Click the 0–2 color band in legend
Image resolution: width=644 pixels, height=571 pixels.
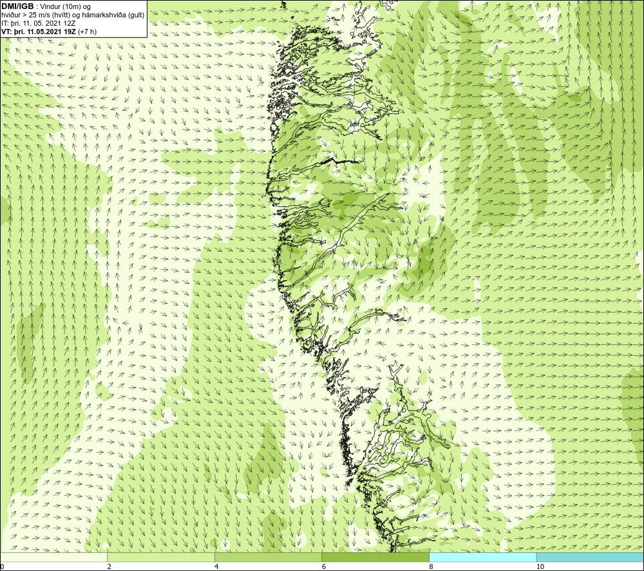tap(53, 557)
